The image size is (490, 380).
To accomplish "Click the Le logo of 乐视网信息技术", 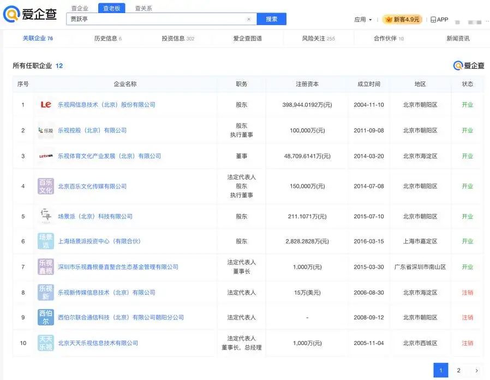I will click(x=46, y=105).
